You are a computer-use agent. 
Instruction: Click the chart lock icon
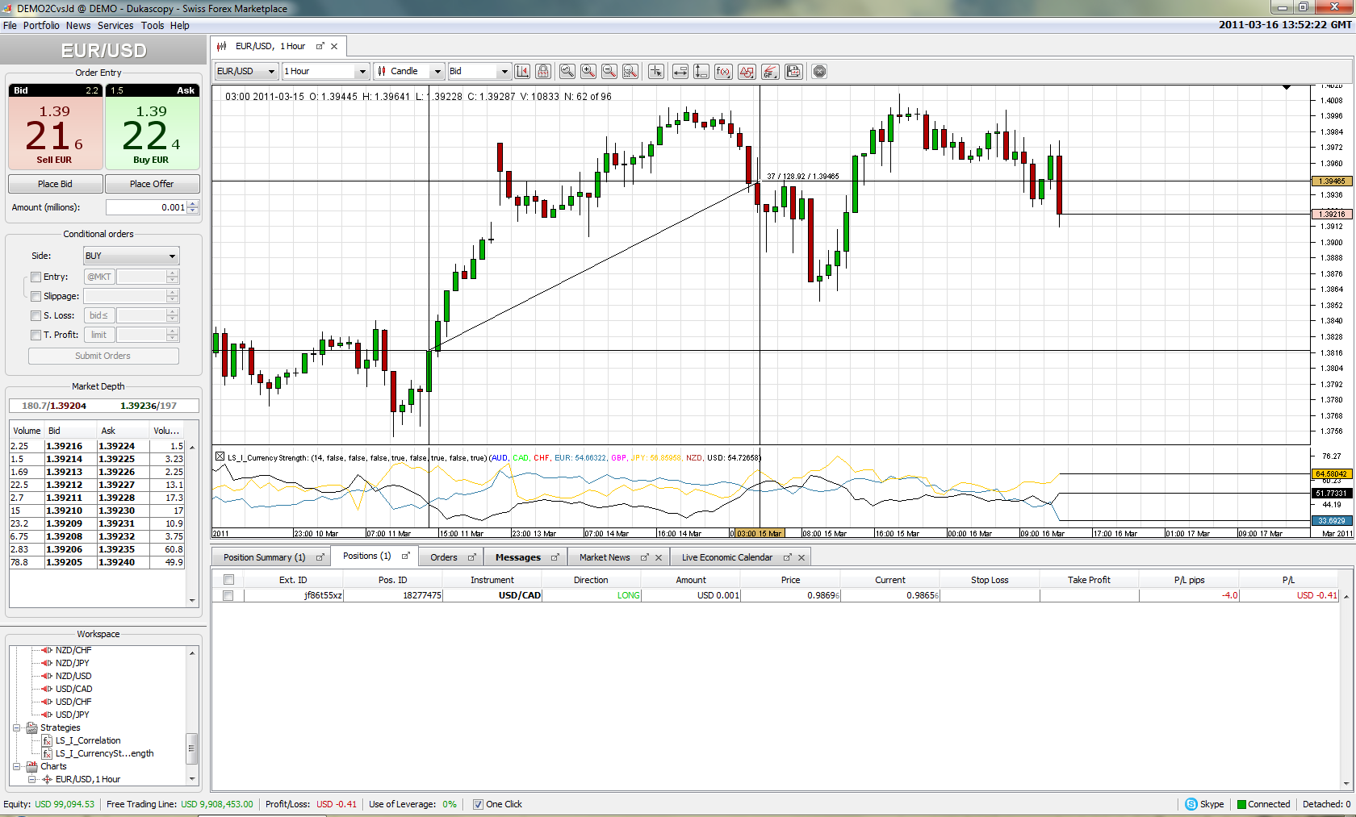click(x=543, y=72)
